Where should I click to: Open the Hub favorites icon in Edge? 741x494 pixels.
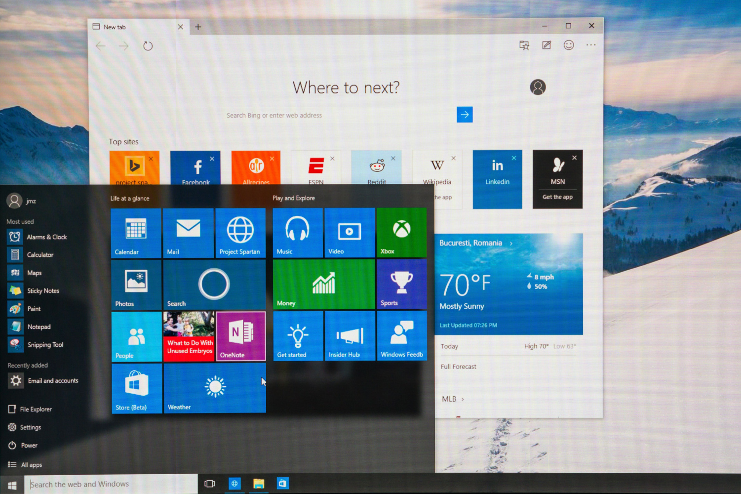pos(523,45)
